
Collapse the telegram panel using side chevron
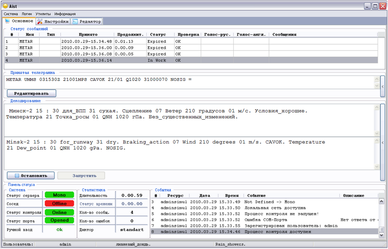tap(383, 86)
